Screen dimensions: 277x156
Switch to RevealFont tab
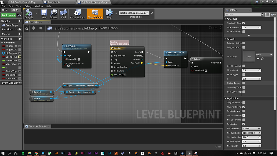pos(59,2)
